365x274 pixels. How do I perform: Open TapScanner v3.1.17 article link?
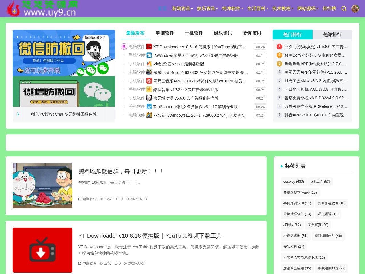coord(196,107)
